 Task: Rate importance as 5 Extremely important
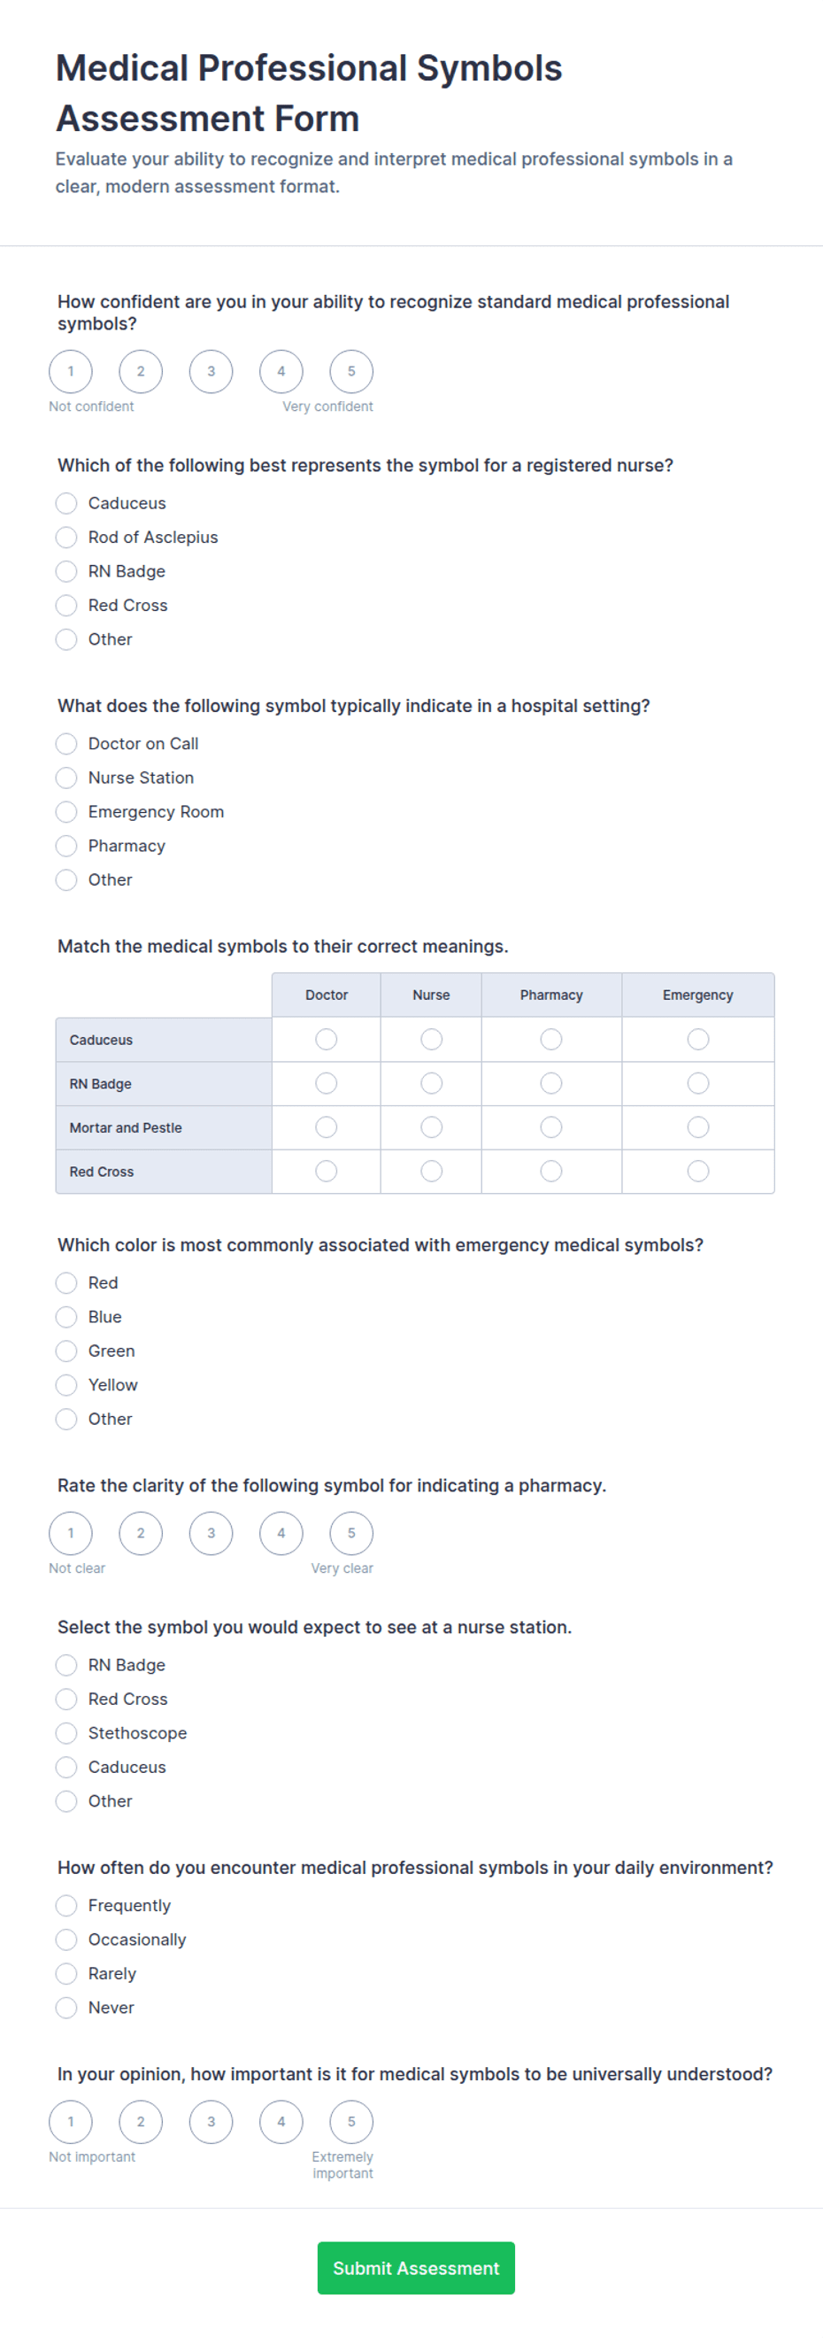(x=351, y=2122)
